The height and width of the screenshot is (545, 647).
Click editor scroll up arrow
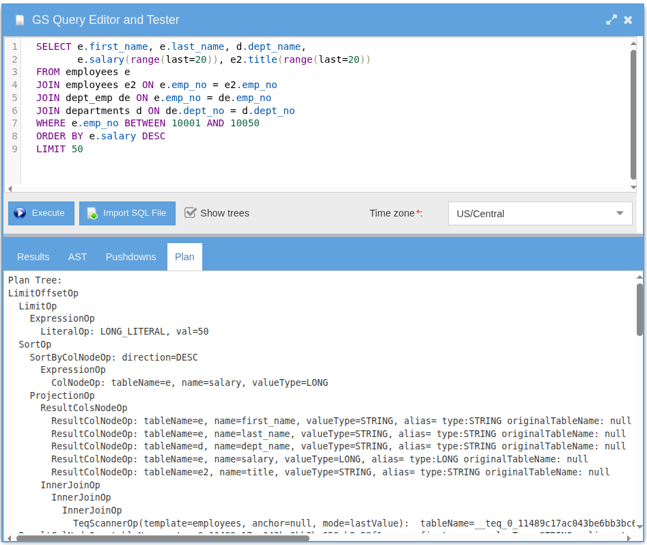(633, 43)
